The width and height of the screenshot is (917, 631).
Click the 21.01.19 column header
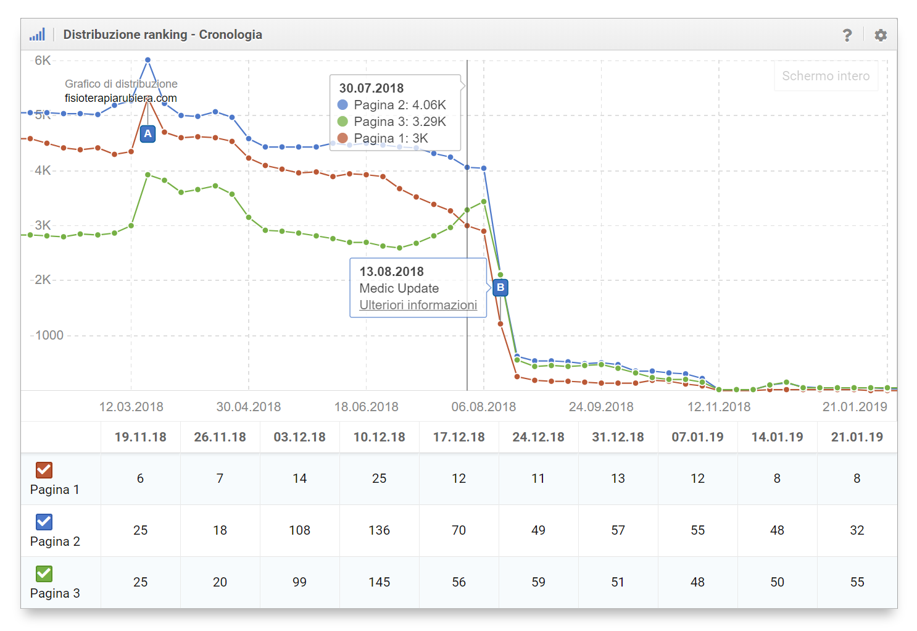pyautogui.click(x=857, y=437)
